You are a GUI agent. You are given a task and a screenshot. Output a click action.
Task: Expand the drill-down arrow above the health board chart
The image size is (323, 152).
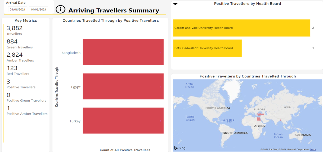click(x=175, y=4)
